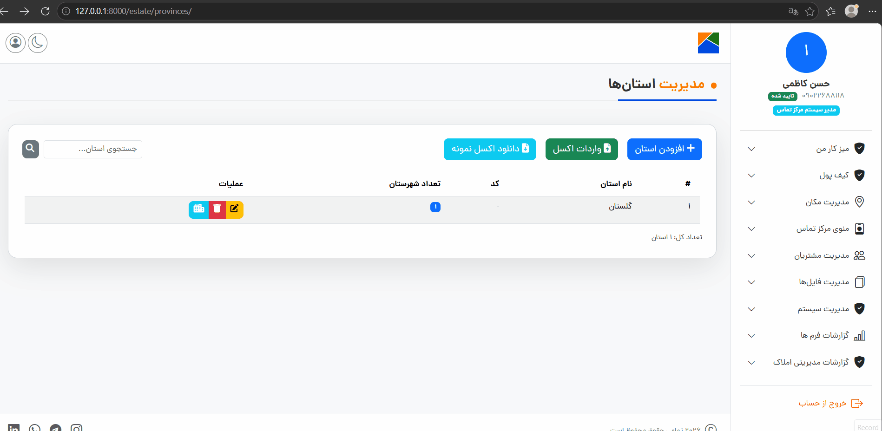
Task: Click the user name حسن کاظمی
Action: [x=806, y=84]
